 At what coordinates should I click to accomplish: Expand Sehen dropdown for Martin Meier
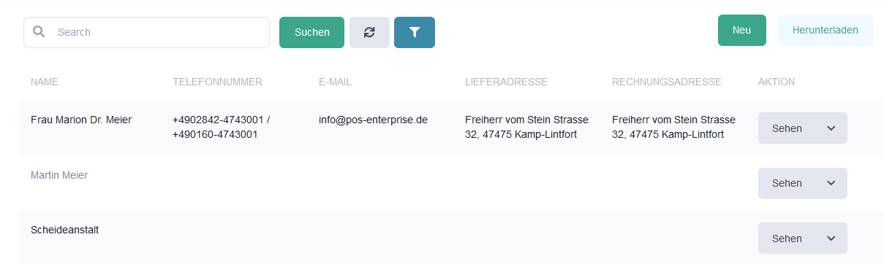[x=803, y=183]
